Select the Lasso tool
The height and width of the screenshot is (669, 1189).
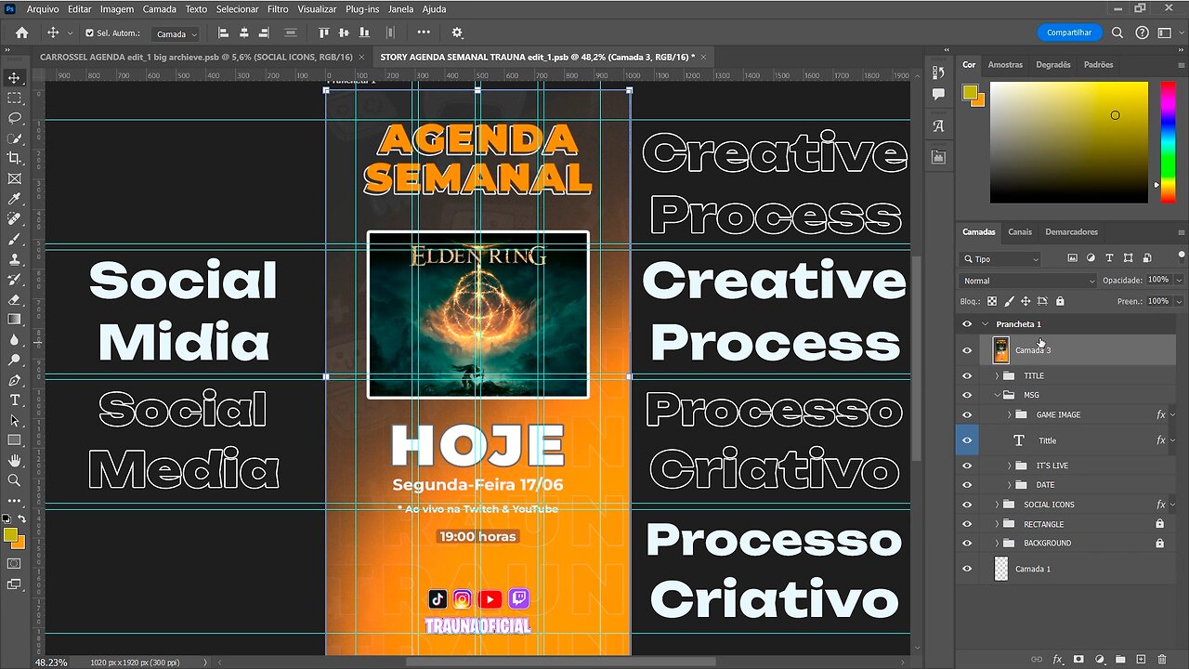[14, 118]
